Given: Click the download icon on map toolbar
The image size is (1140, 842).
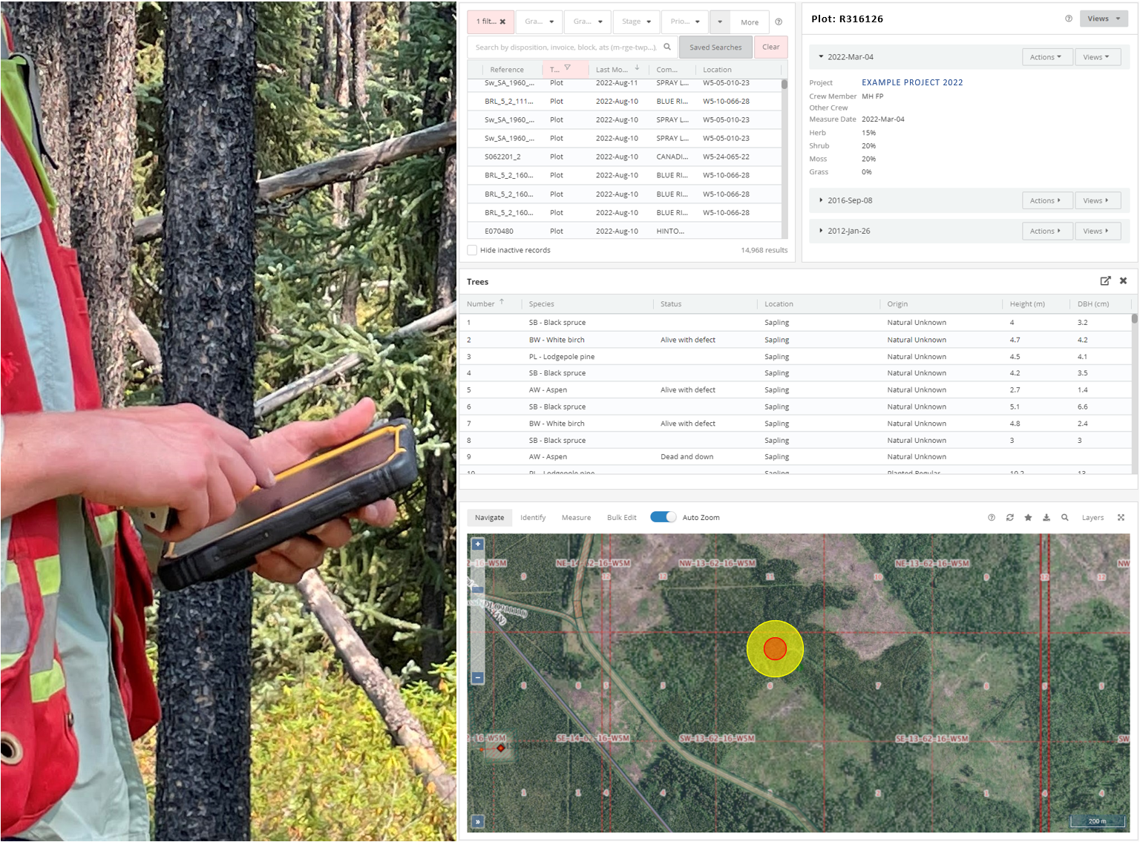Looking at the screenshot, I should coord(1046,518).
